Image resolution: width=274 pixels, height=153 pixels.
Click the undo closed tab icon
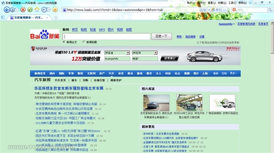click(44, 10)
